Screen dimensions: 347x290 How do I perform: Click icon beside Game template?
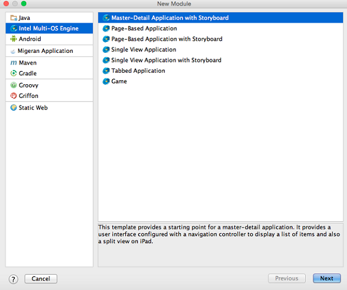[107, 81]
